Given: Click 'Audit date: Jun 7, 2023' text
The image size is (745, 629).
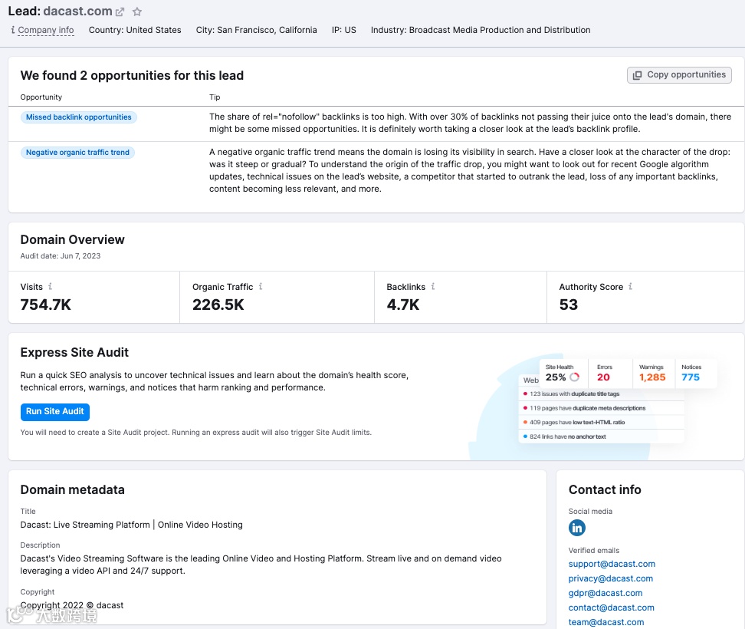Looking at the screenshot, I should 61,255.
